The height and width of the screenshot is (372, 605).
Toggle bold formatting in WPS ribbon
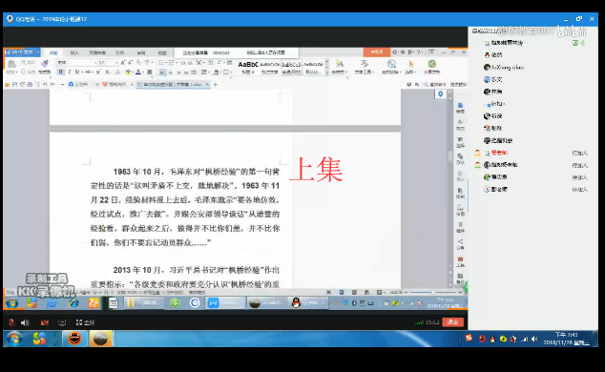coord(60,72)
